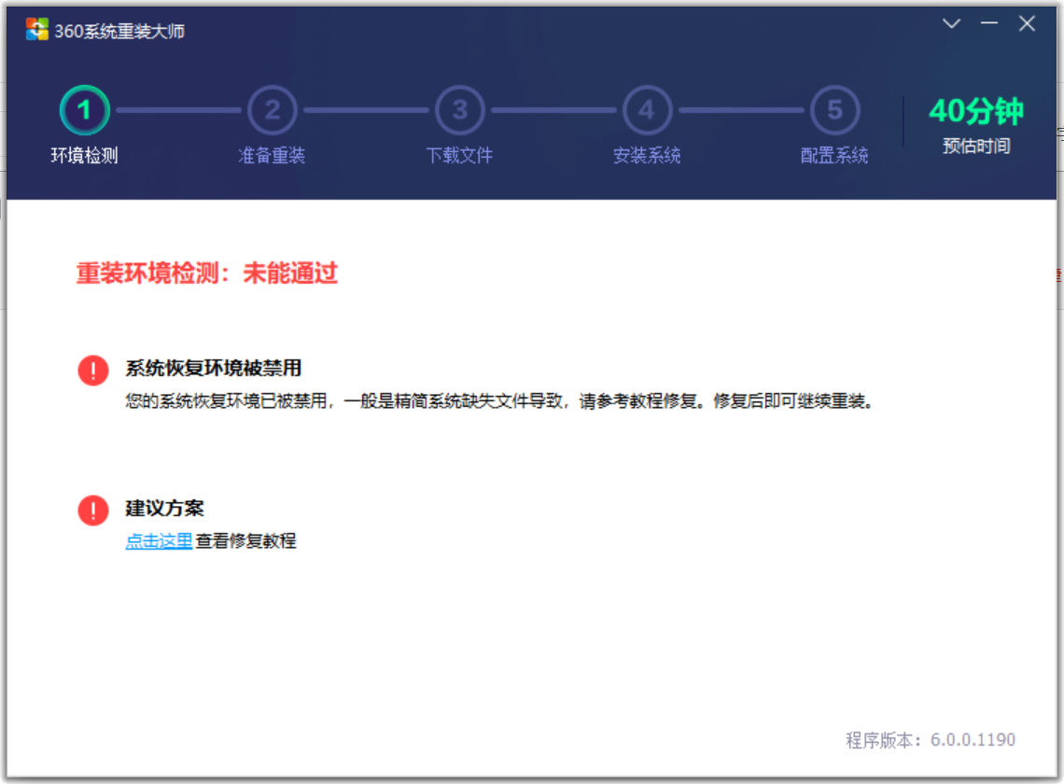This screenshot has width=1064, height=784.
Task: Click the 360系统重装大师 logo icon
Action: point(36,30)
